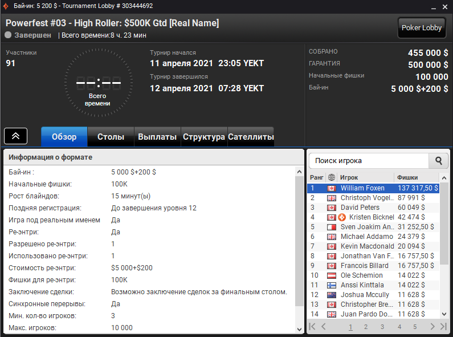453x337 pixels.
Task: Select David Peters row in ranking
Action: click(373, 208)
